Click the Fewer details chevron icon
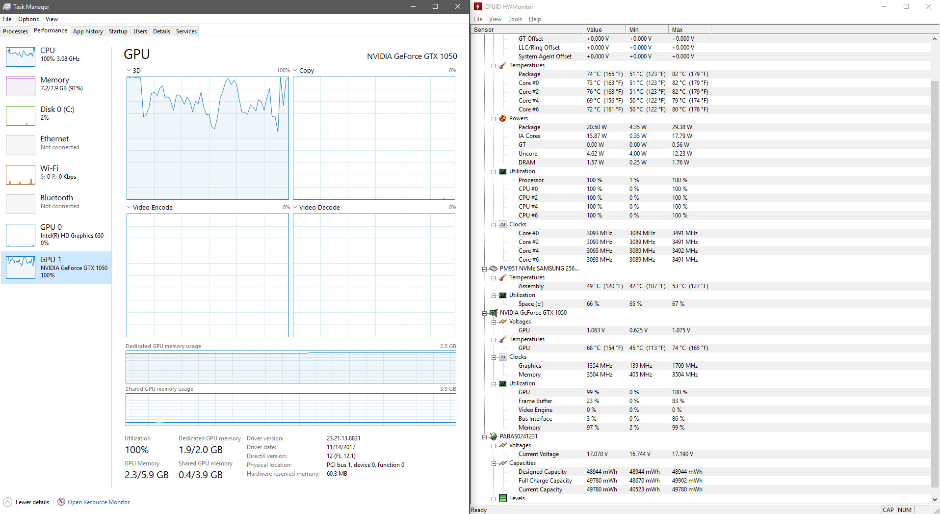940x514 pixels. click(x=8, y=502)
